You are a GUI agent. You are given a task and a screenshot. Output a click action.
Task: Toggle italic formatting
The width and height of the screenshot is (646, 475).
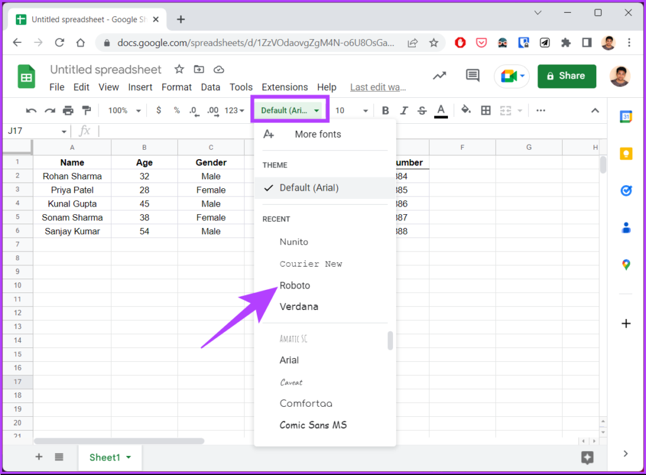[404, 111]
